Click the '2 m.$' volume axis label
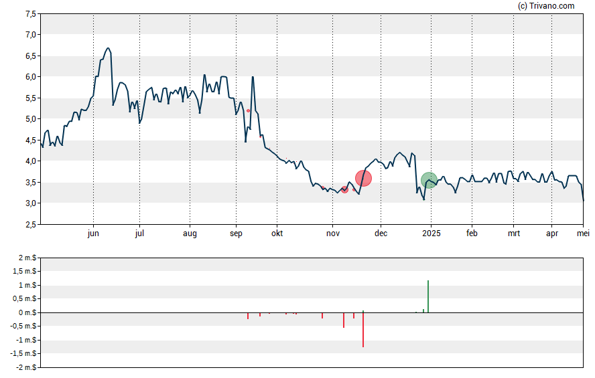Screen dimensions: 595x378 point(27,258)
